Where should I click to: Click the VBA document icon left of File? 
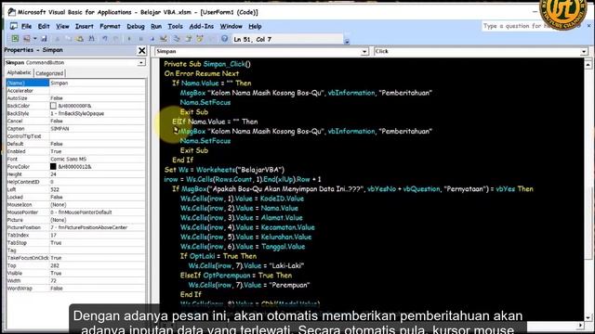click(x=14, y=26)
